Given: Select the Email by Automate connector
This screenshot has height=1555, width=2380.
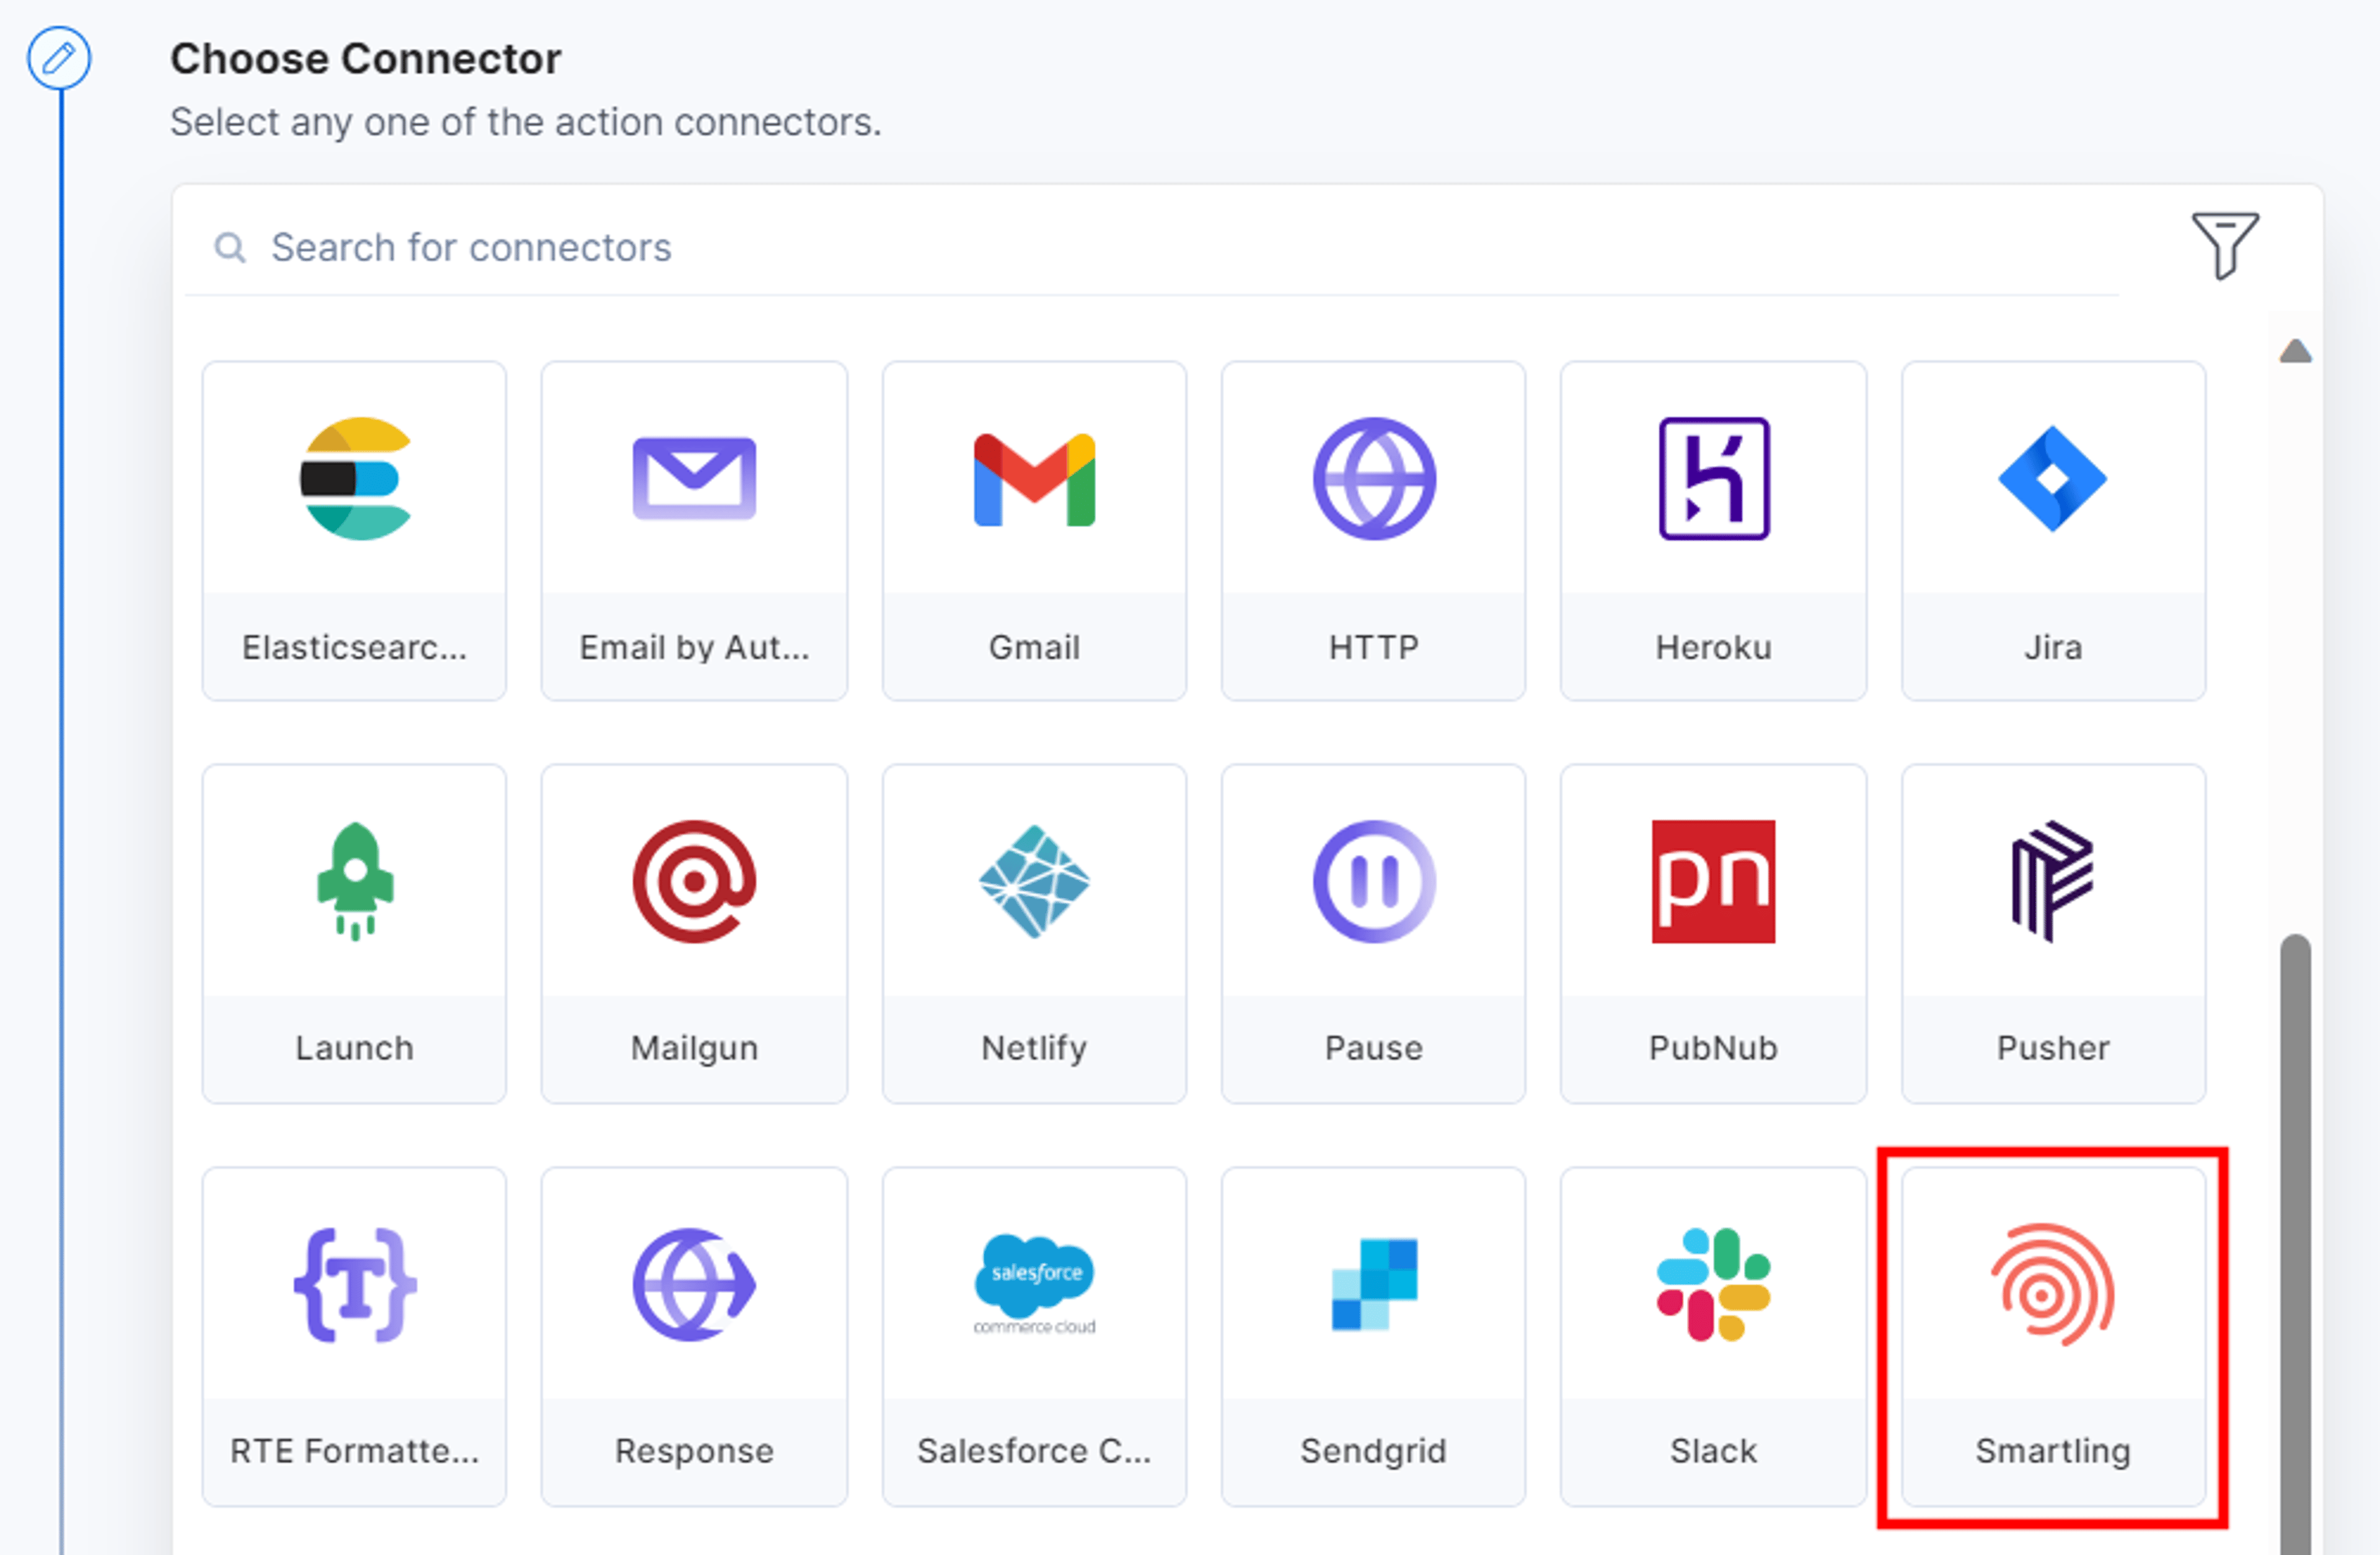Looking at the screenshot, I should tap(694, 531).
